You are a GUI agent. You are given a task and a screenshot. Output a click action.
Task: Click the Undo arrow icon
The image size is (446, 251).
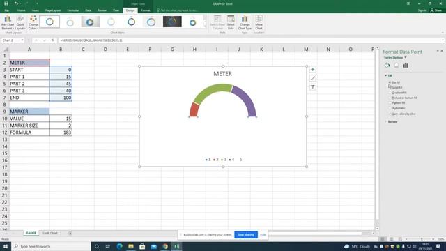click(16, 3)
